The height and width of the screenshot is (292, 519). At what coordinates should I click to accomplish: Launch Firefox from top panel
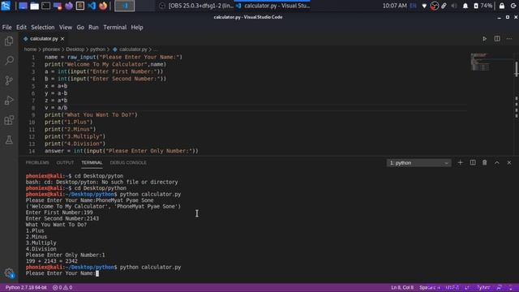[103, 6]
